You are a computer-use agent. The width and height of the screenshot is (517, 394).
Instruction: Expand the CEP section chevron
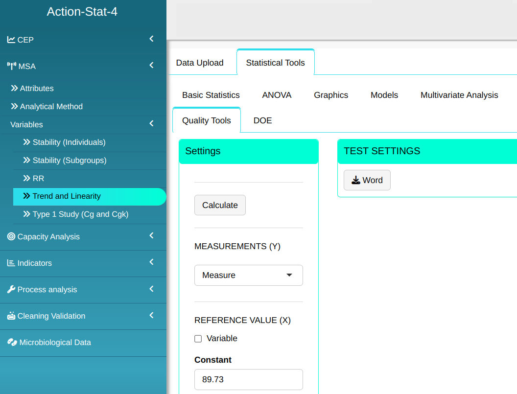[x=151, y=39]
